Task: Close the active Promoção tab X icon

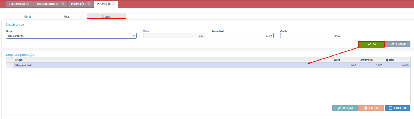Action: (x=114, y=4)
